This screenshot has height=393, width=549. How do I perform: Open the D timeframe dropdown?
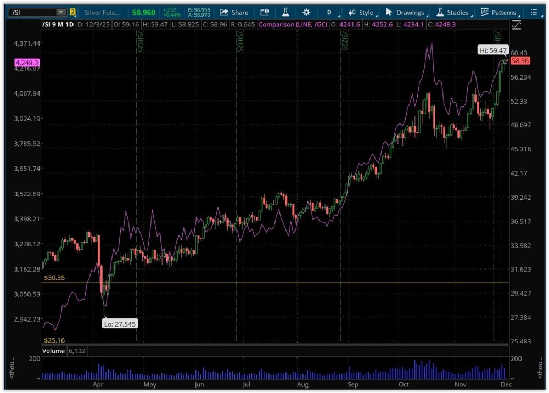click(x=329, y=12)
